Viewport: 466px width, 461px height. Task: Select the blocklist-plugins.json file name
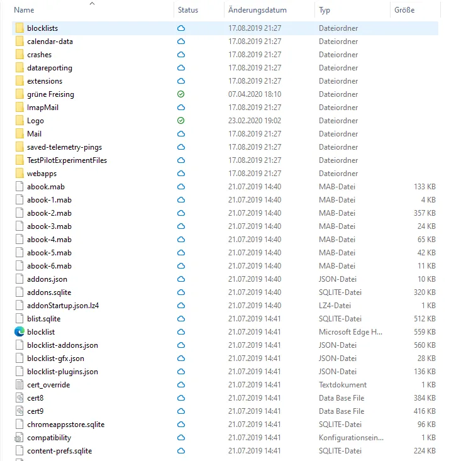62,372
